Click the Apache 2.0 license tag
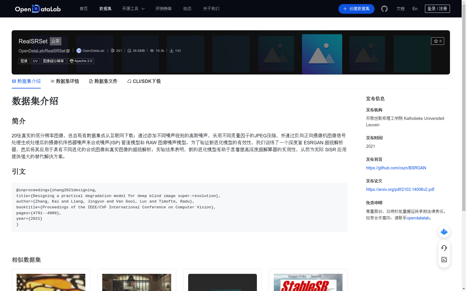This screenshot has height=291, width=466. point(81,61)
